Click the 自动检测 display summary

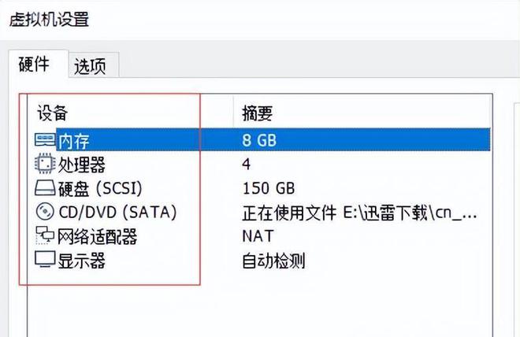[x=273, y=260]
